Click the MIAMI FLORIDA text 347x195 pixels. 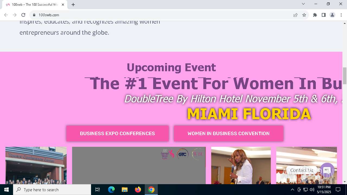249,114
